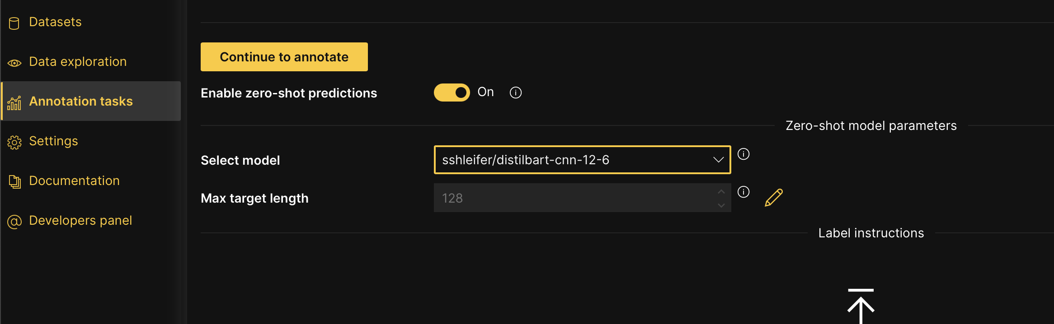Screen dimensions: 1054x324
Task: Click the Settings gear icon
Action: coord(14,142)
